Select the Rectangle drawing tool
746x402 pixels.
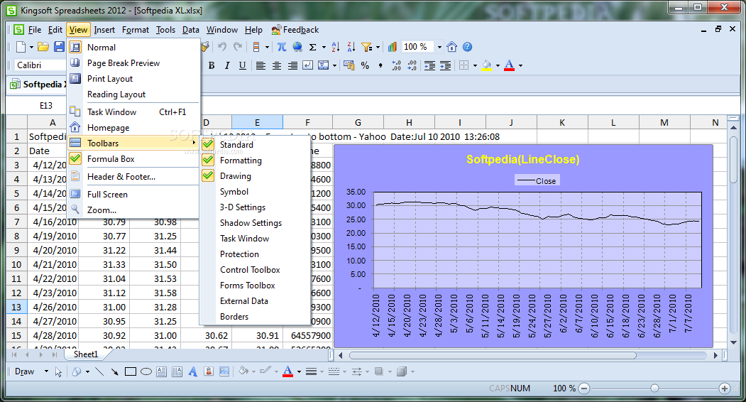click(131, 371)
